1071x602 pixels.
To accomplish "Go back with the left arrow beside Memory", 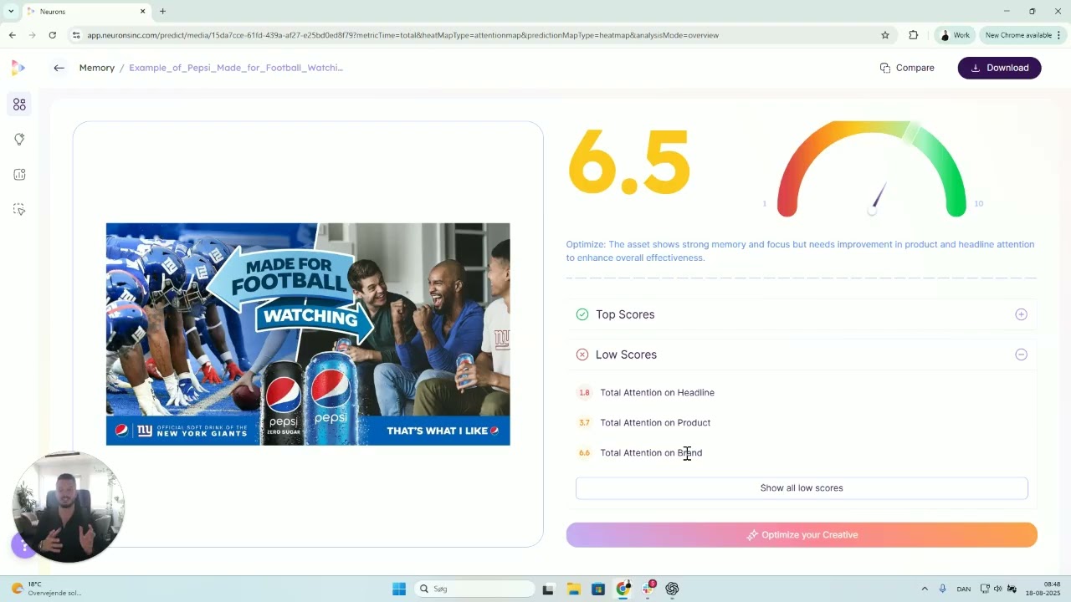I will click(59, 68).
